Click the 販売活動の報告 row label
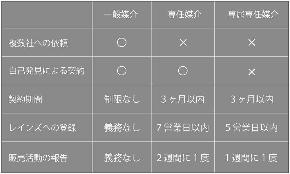 click(x=38, y=157)
